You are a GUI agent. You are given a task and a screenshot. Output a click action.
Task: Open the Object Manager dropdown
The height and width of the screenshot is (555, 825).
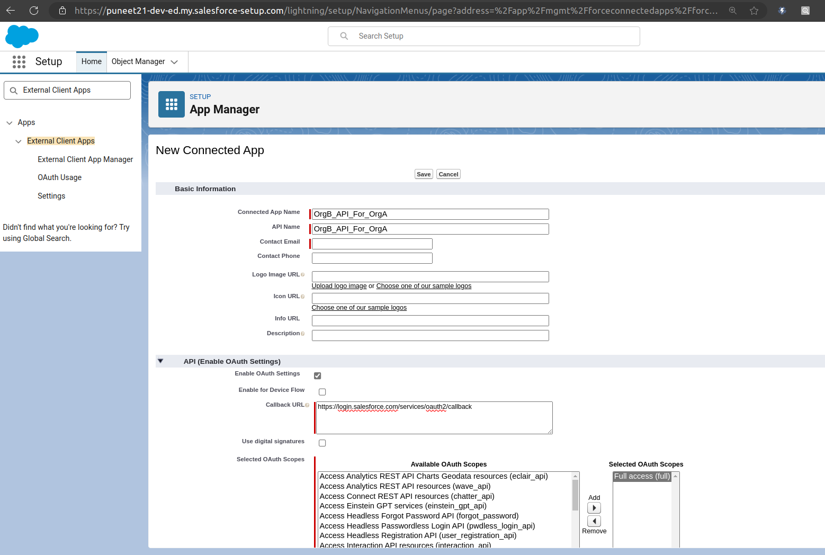pos(175,61)
